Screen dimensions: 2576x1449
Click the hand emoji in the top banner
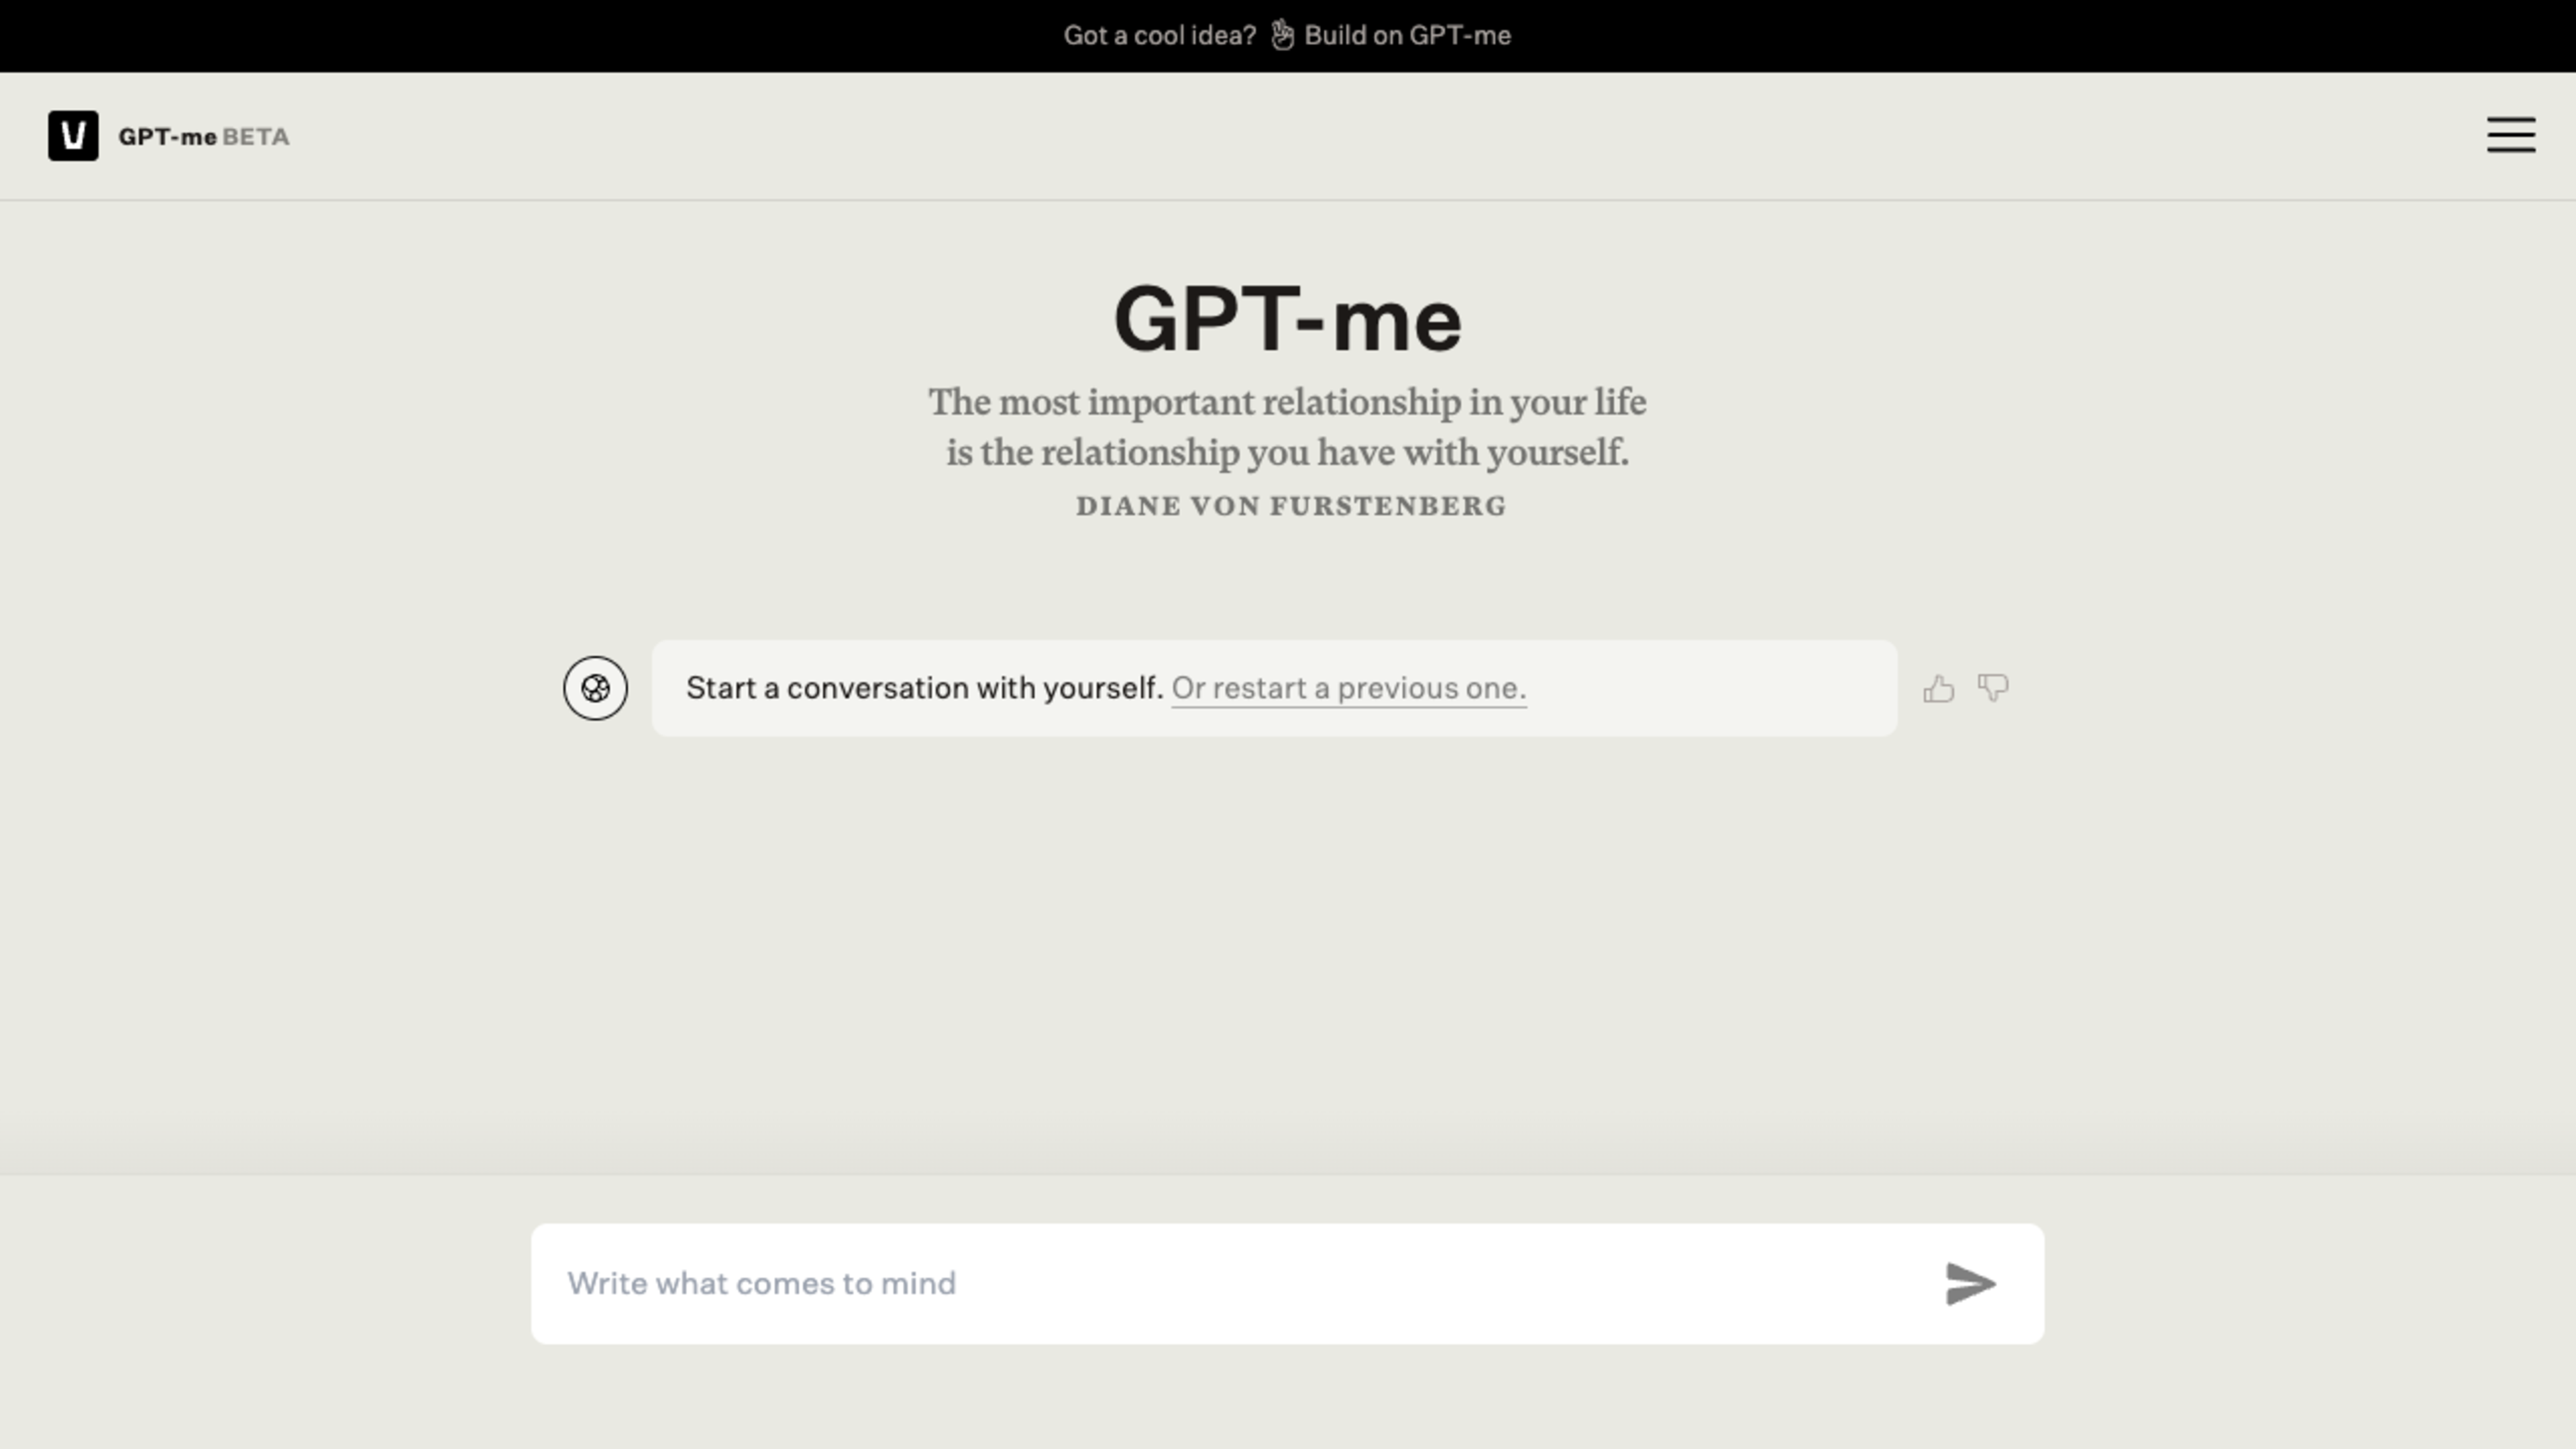click(1282, 35)
